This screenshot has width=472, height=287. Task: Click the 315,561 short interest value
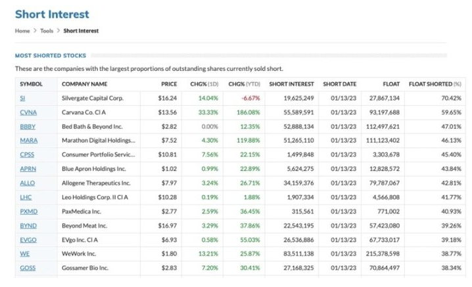pos(302,211)
